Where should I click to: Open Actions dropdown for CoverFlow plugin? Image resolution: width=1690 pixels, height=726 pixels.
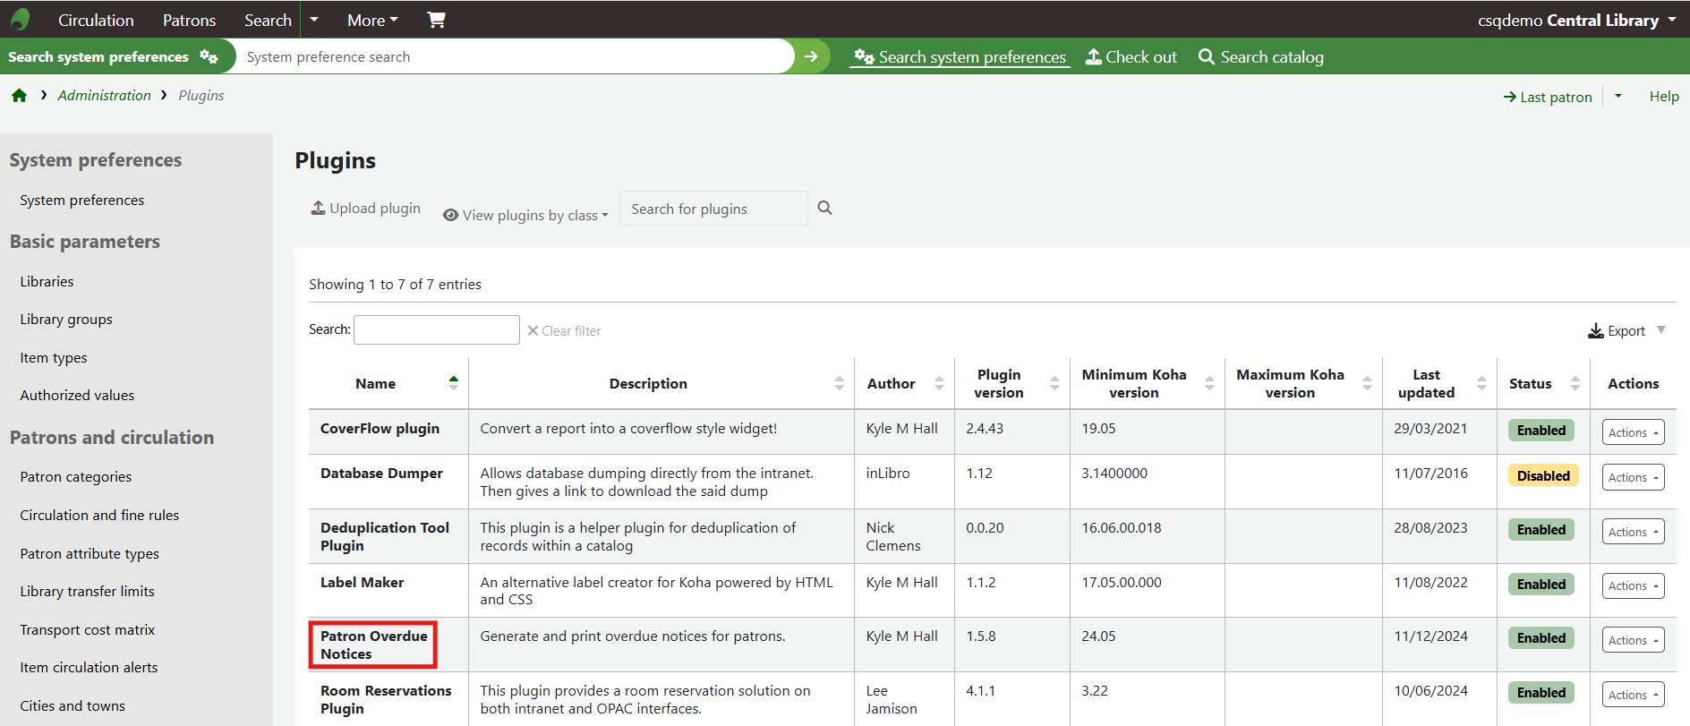(x=1633, y=432)
